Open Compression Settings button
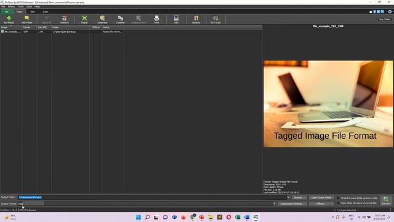The image size is (394, 222). (292, 203)
